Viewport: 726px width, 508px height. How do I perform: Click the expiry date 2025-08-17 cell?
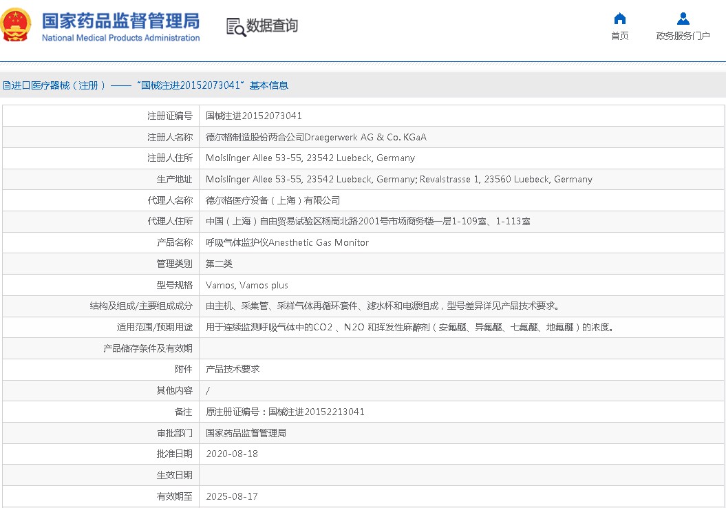pyautogui.click(x=231, y=496)
